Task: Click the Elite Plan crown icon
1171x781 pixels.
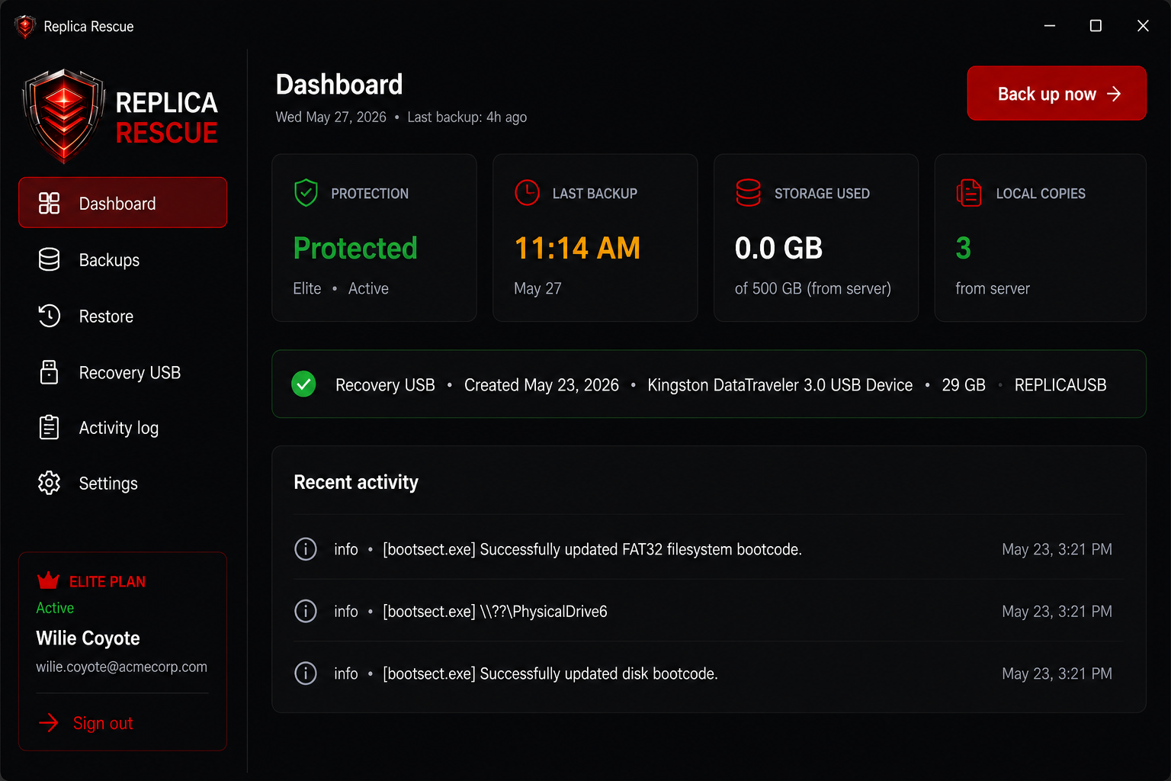Action: [x=48, y=580]
